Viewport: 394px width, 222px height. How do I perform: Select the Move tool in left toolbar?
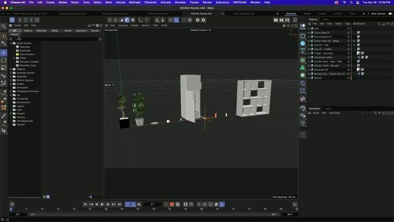[x=4, y=53]
